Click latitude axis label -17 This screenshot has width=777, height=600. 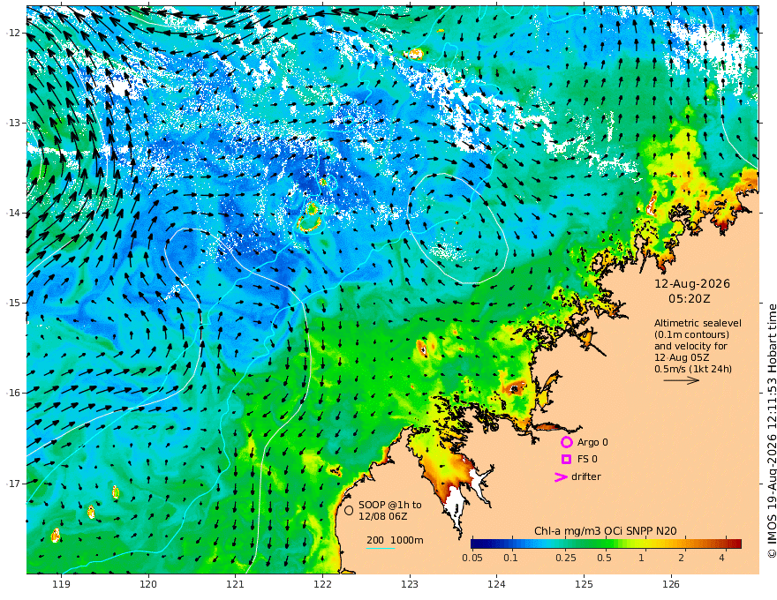tap(13, 484)
